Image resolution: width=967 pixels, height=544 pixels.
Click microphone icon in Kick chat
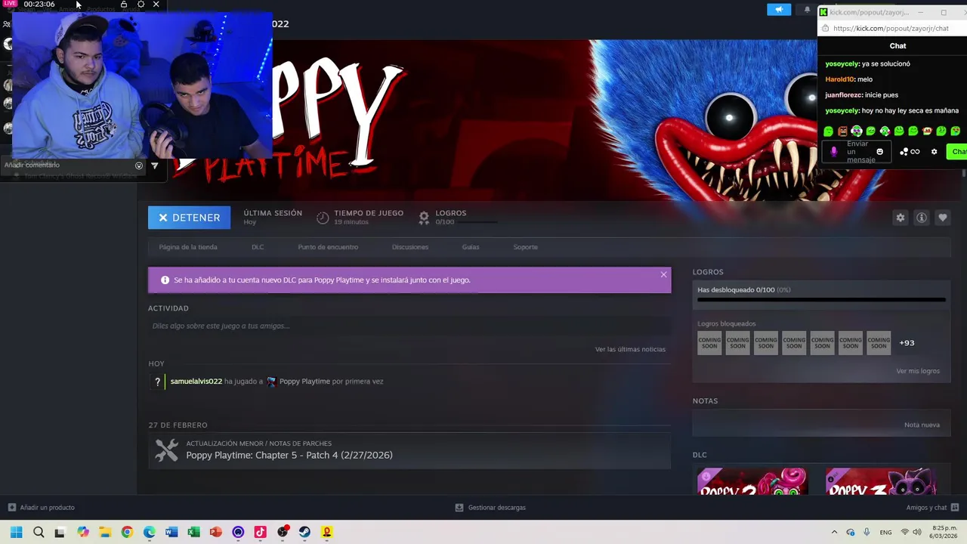834,152
